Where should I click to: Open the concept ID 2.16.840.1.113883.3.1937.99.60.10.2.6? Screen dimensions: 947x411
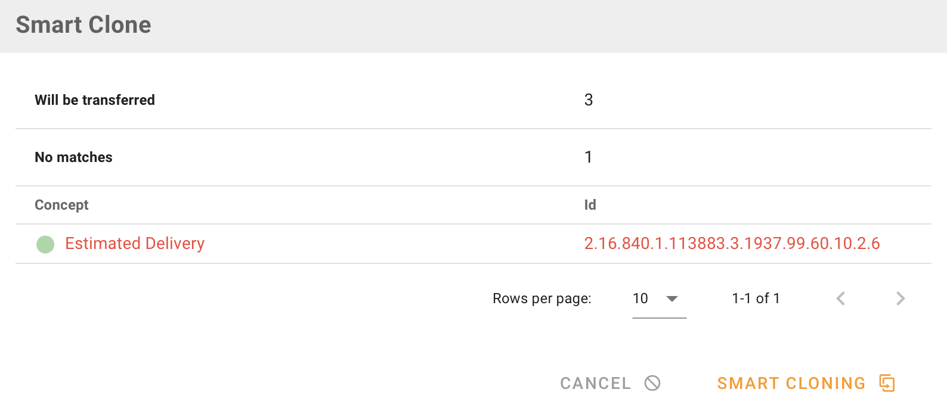coord(732,244)
